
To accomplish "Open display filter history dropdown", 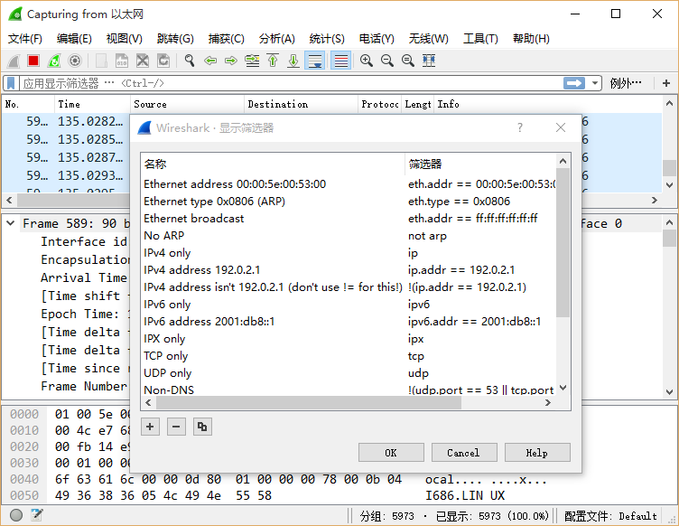I will 594,83.
